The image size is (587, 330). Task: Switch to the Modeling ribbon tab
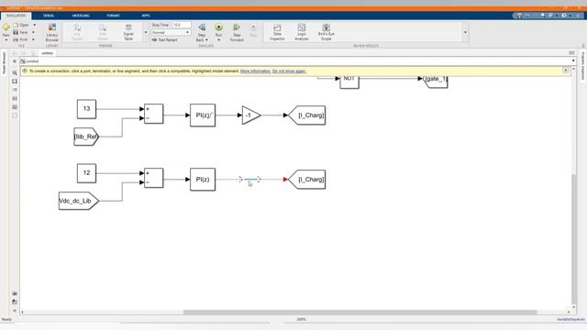(81, 16)
